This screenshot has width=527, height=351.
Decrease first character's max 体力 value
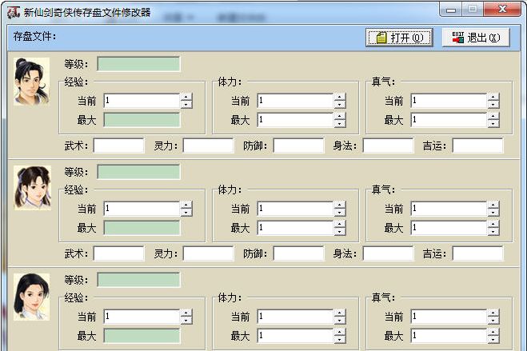340,124
